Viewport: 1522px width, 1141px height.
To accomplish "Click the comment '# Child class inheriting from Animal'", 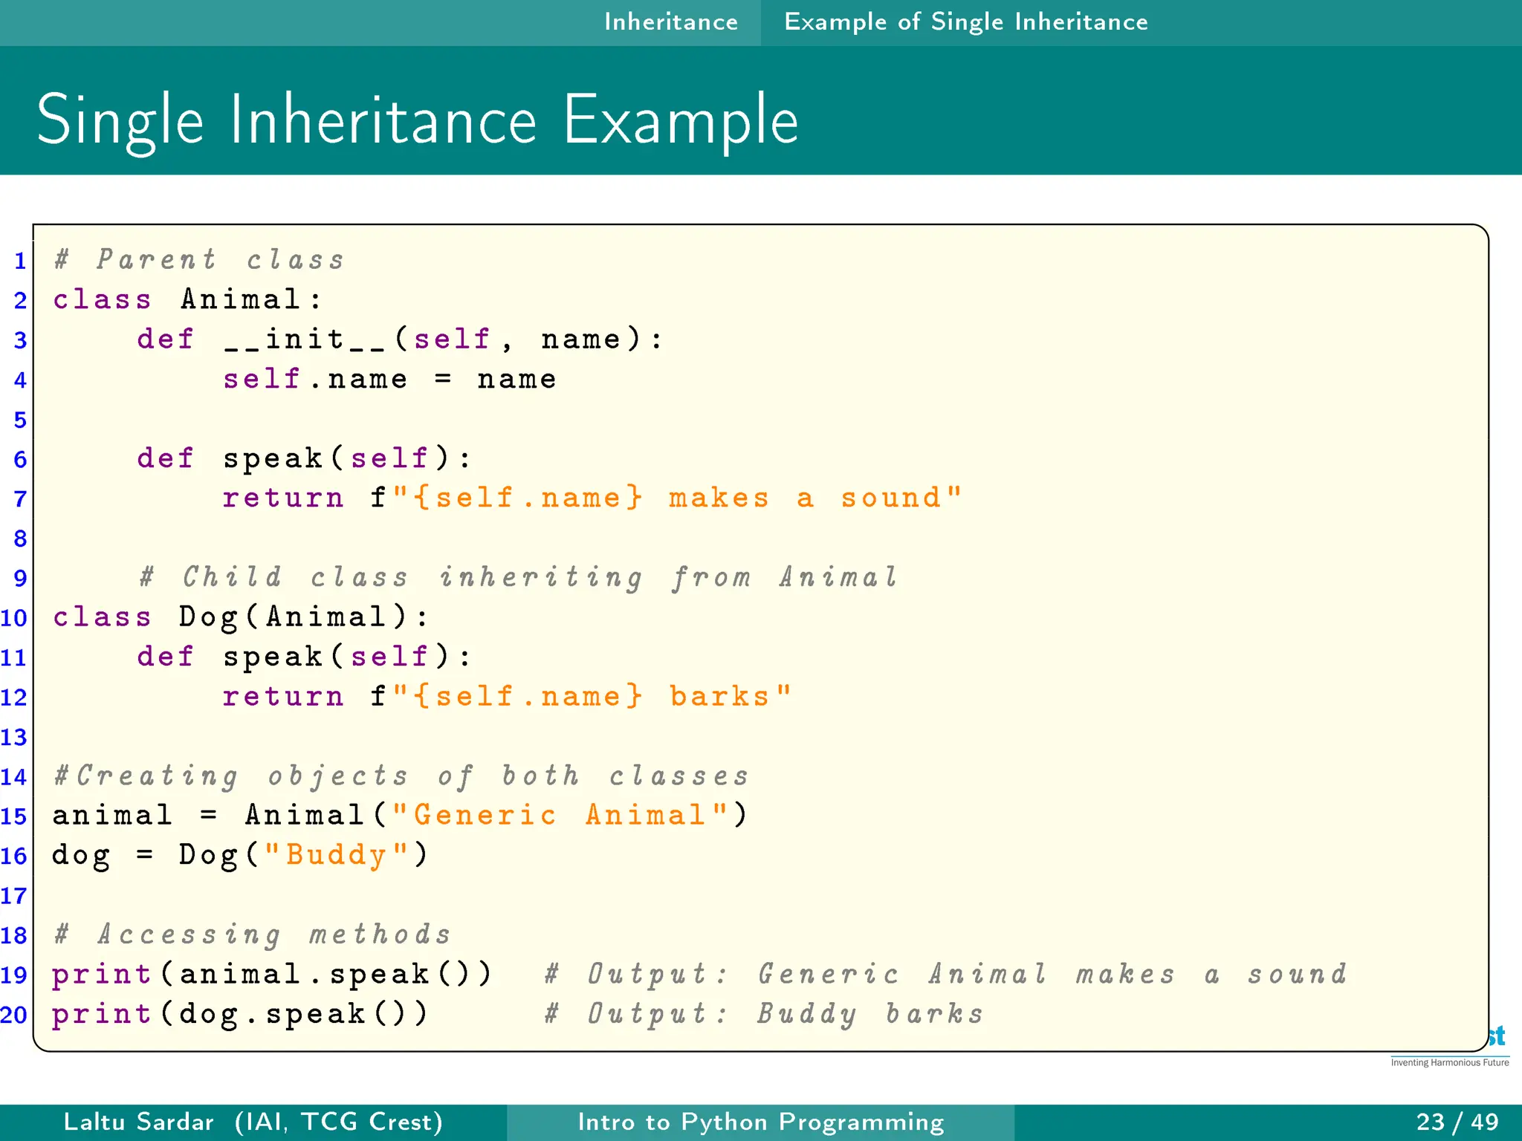I will click(519, 577).
